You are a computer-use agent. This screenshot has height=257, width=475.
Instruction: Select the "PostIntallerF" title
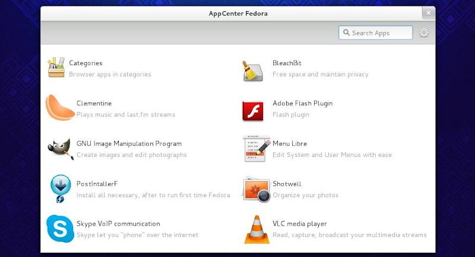pos(97,184)
